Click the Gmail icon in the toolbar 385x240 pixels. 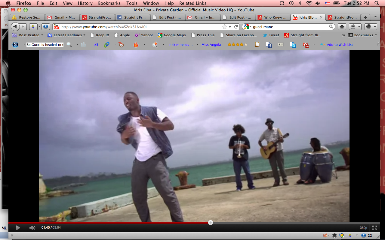[306, 45]
